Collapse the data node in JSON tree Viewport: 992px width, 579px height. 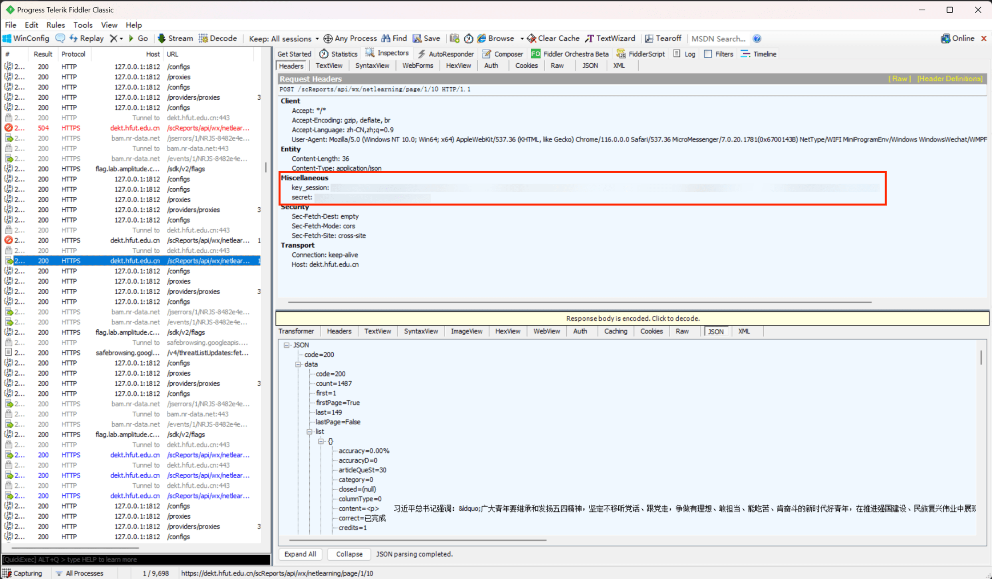click(298, 364)
